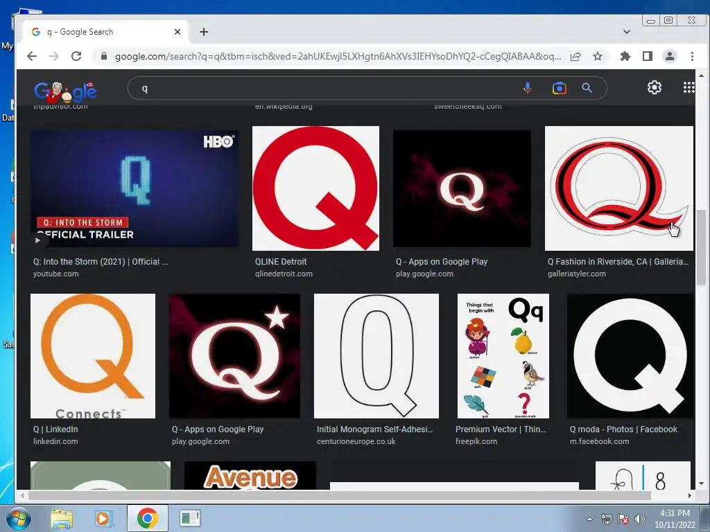Click the search by image camera icon
710x532 pixels.
[x=560, y=88]
